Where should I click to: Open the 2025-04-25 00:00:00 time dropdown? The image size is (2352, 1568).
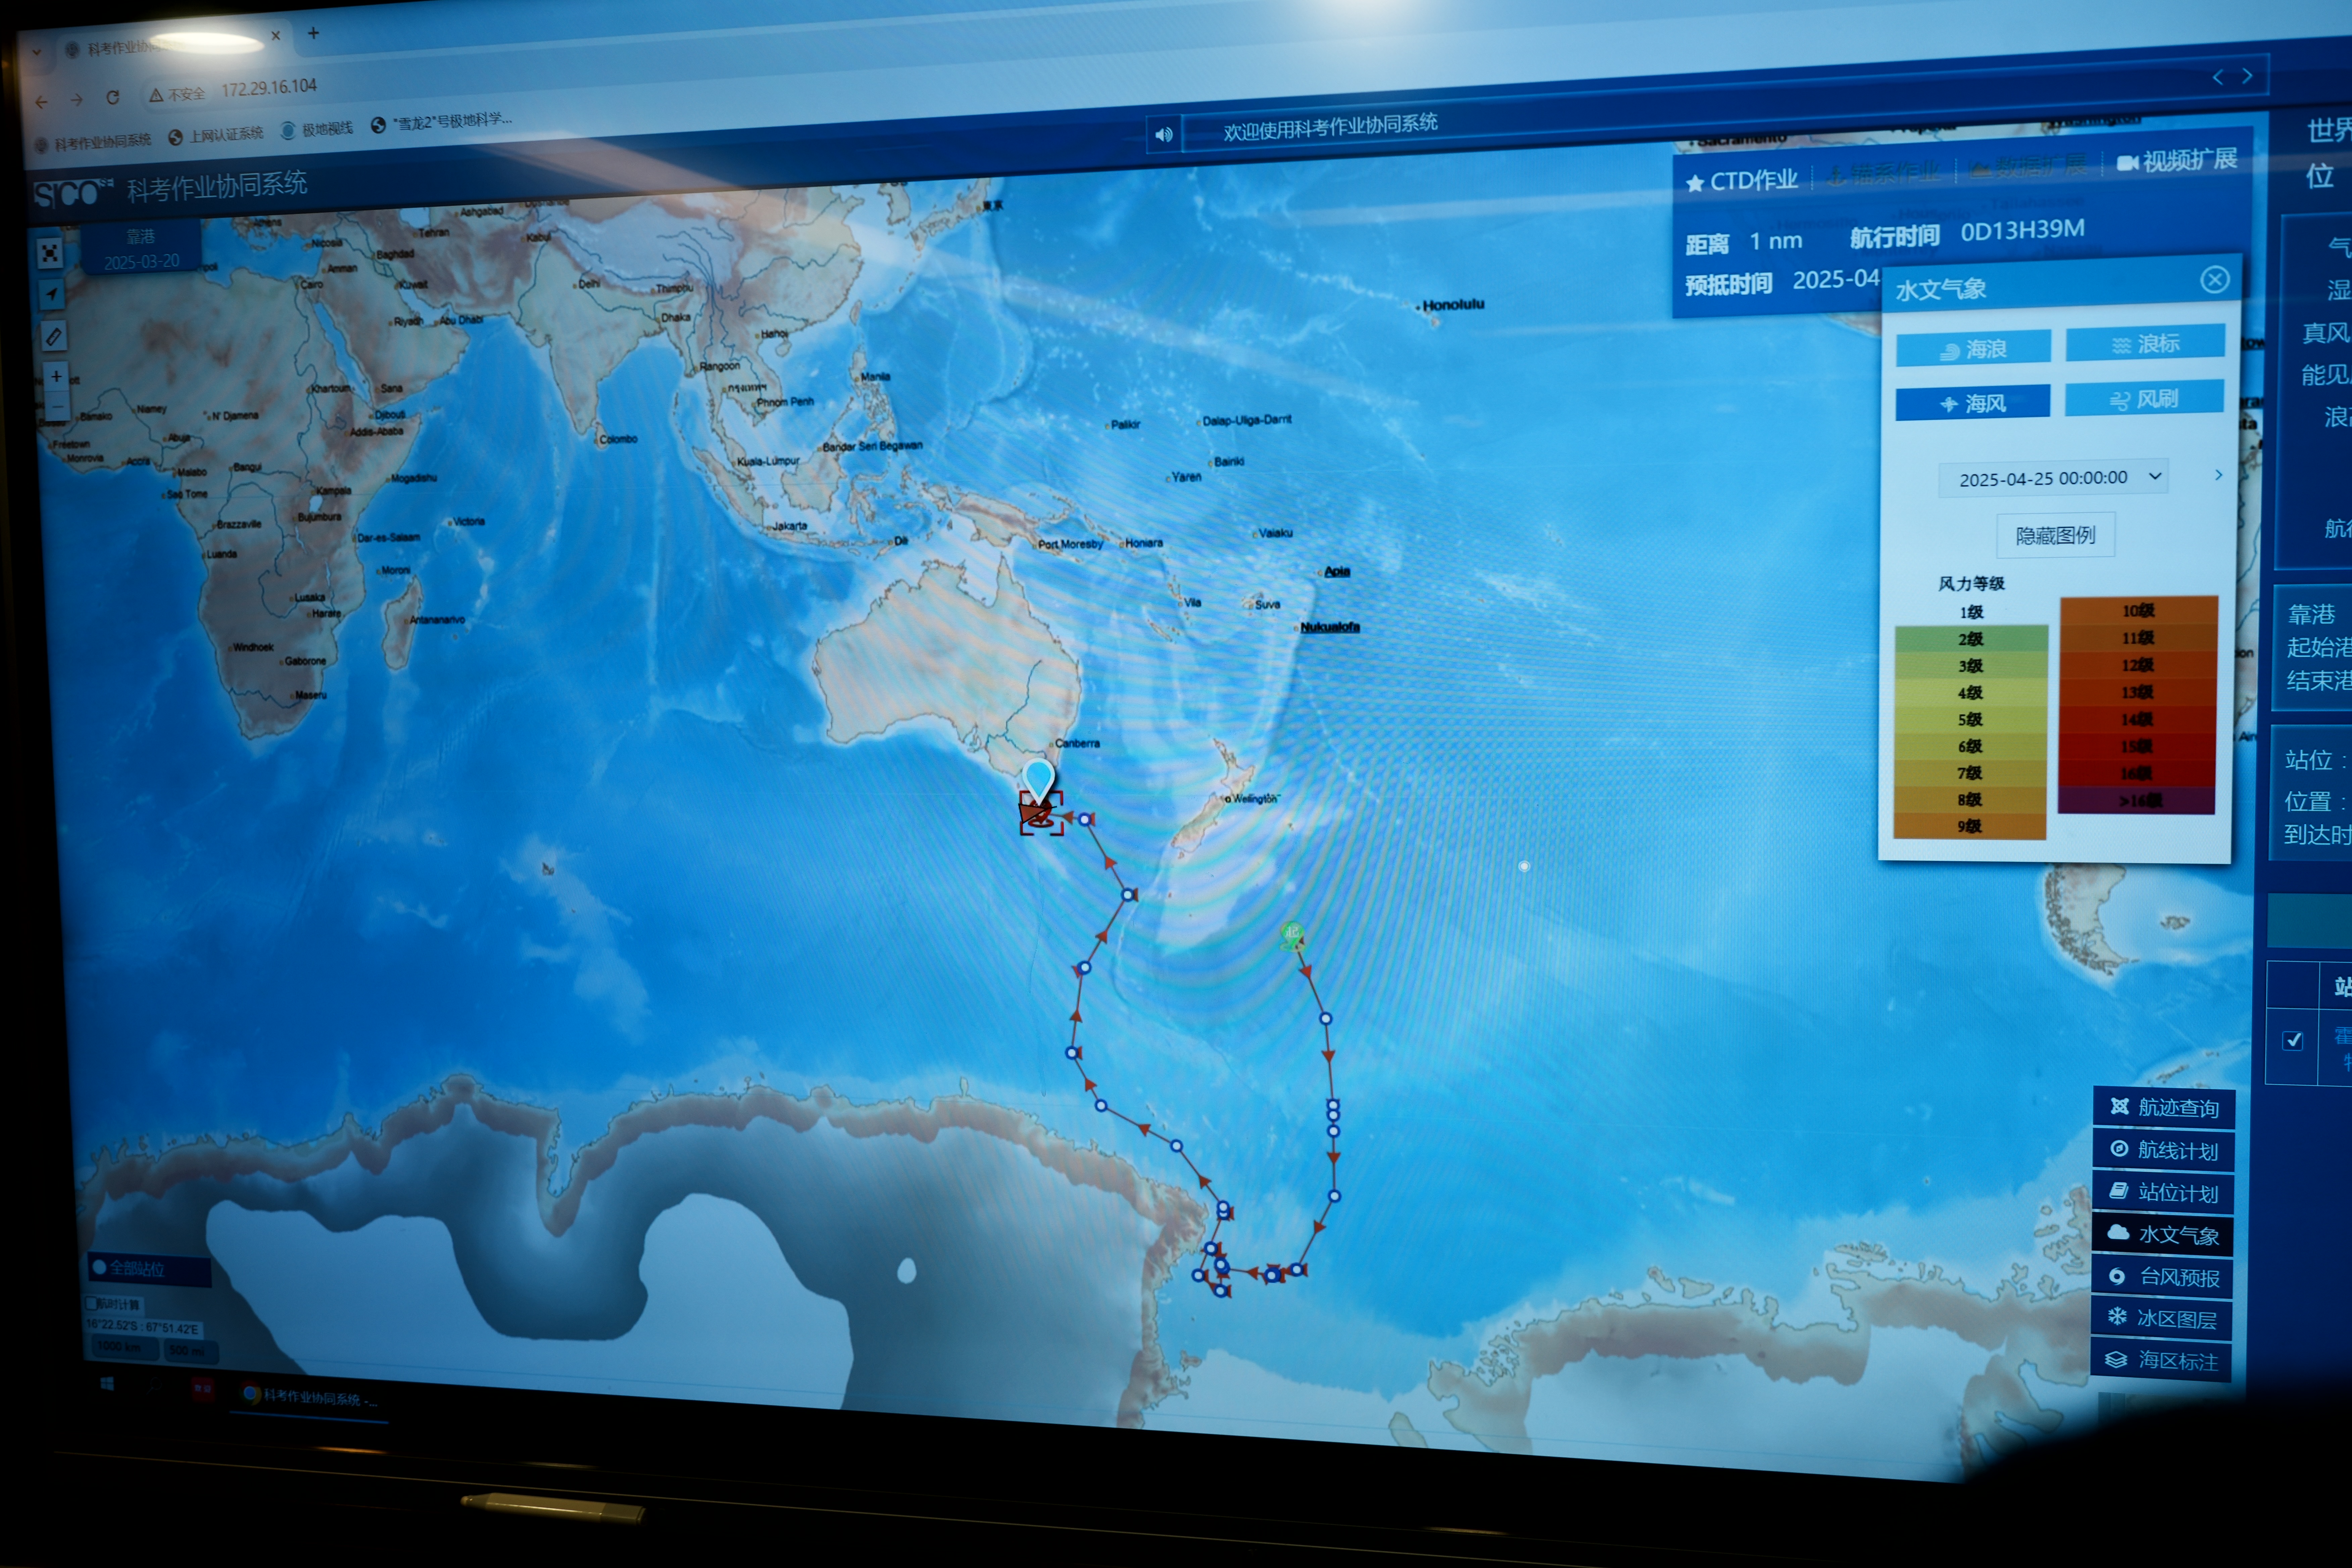pyautogui.click(x=2053, y=478)
